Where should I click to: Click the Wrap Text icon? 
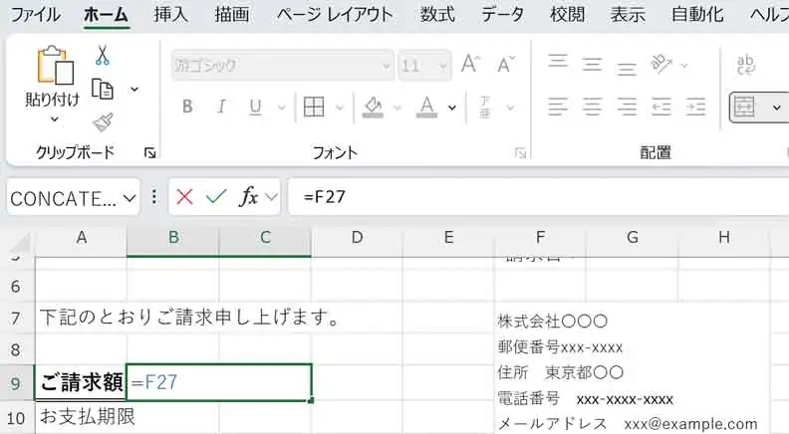click(x=746, y=65)
